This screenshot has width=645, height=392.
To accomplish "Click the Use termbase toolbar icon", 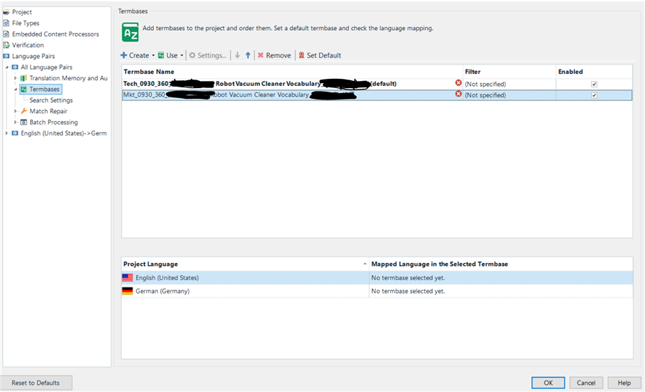I will pos(161,55).
